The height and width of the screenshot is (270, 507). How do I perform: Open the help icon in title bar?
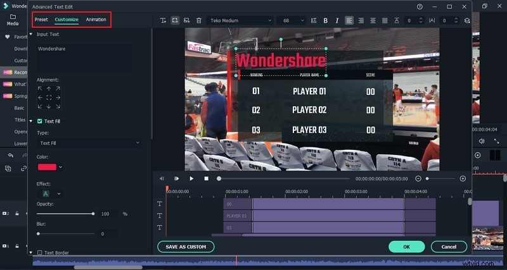(x=420, y=6)
